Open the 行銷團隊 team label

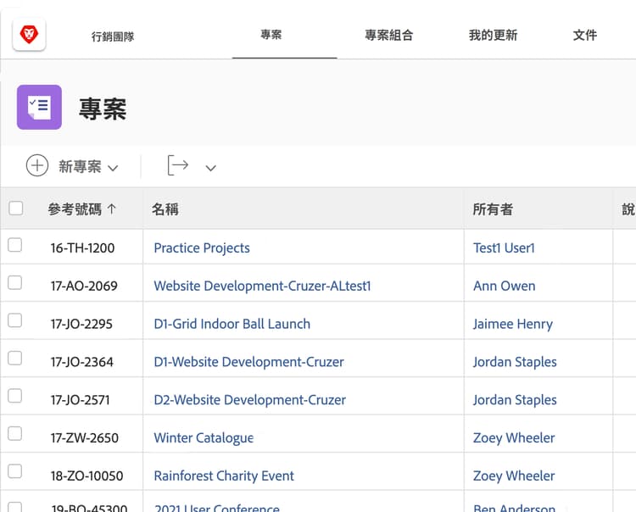(x=113, y=37)
